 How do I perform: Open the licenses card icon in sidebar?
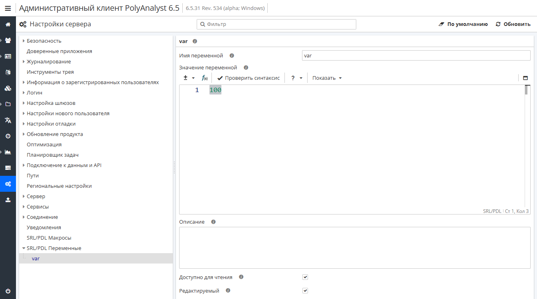[x=8, y=56]
